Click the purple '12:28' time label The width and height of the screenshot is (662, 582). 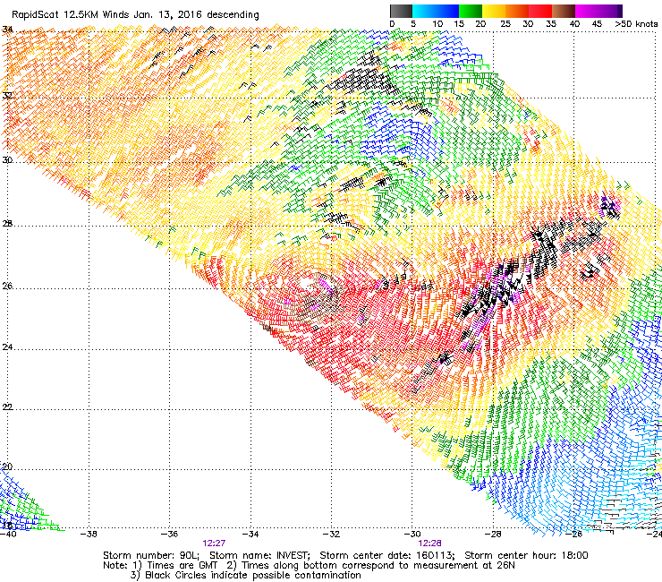(429, 543)
